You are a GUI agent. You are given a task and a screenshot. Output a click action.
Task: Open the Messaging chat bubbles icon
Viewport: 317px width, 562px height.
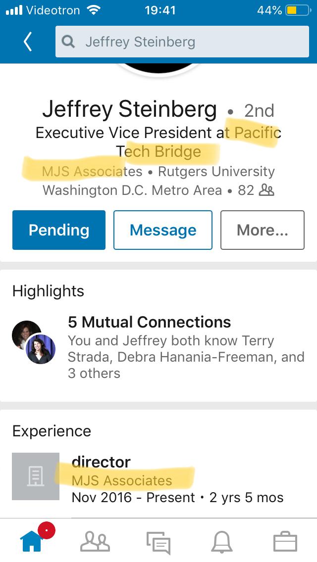[158, 543]
